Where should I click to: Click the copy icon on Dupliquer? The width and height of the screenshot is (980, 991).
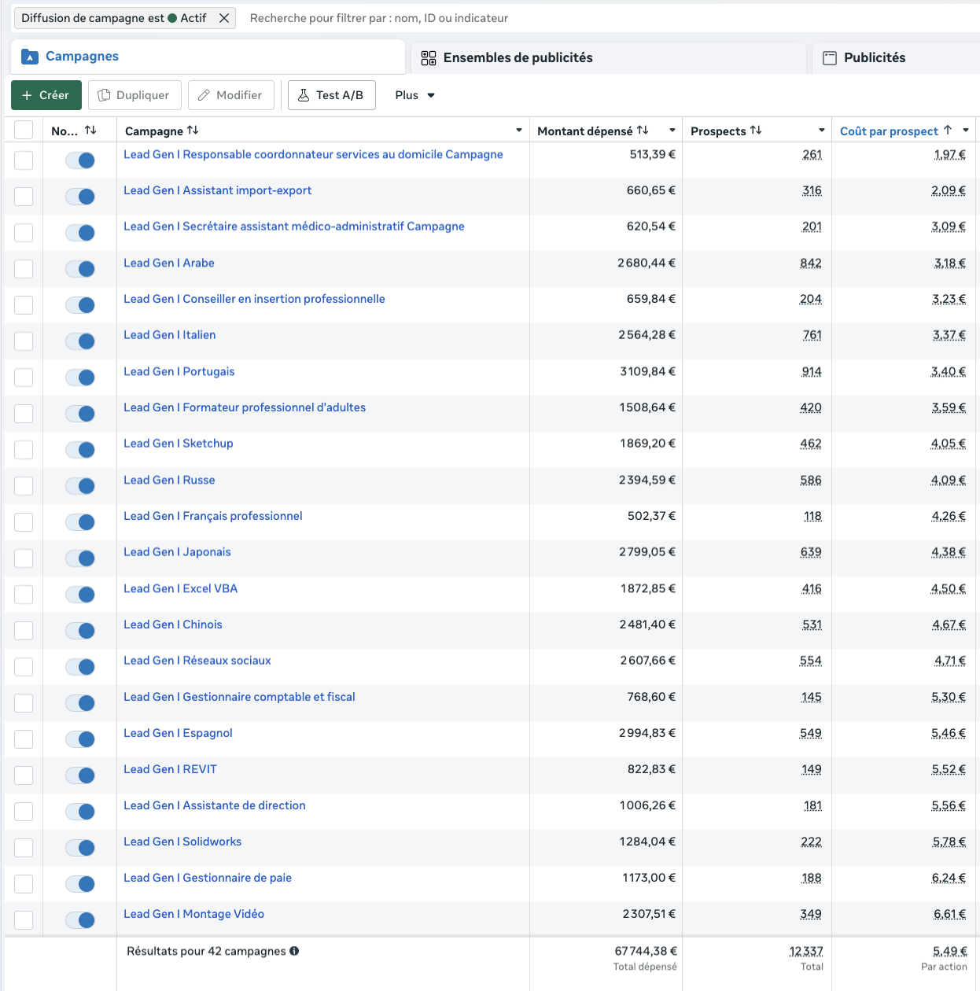(x=104, y=95)
